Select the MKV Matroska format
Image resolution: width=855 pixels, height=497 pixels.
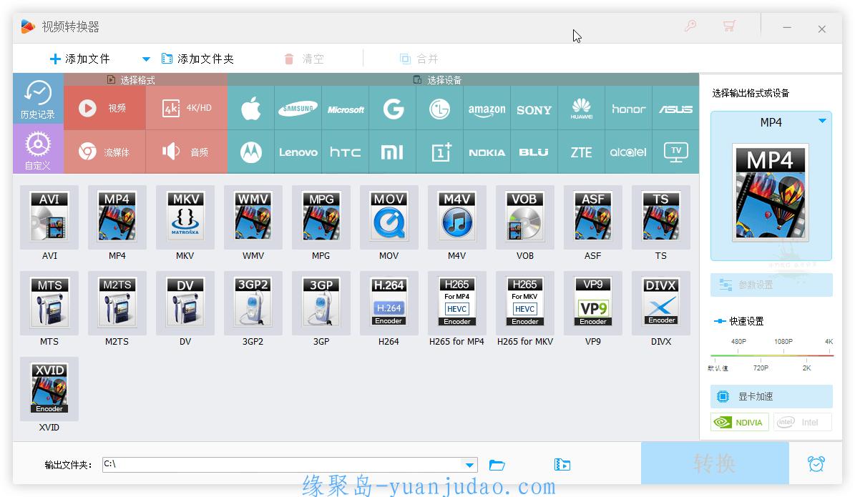click(x=185, y=217)
